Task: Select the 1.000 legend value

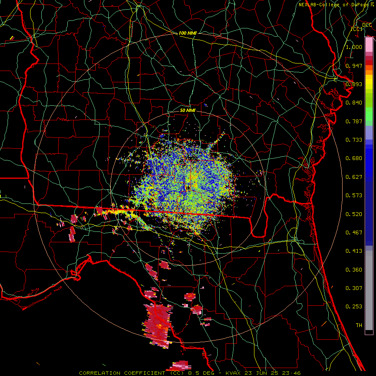Action: pos(354,47)
